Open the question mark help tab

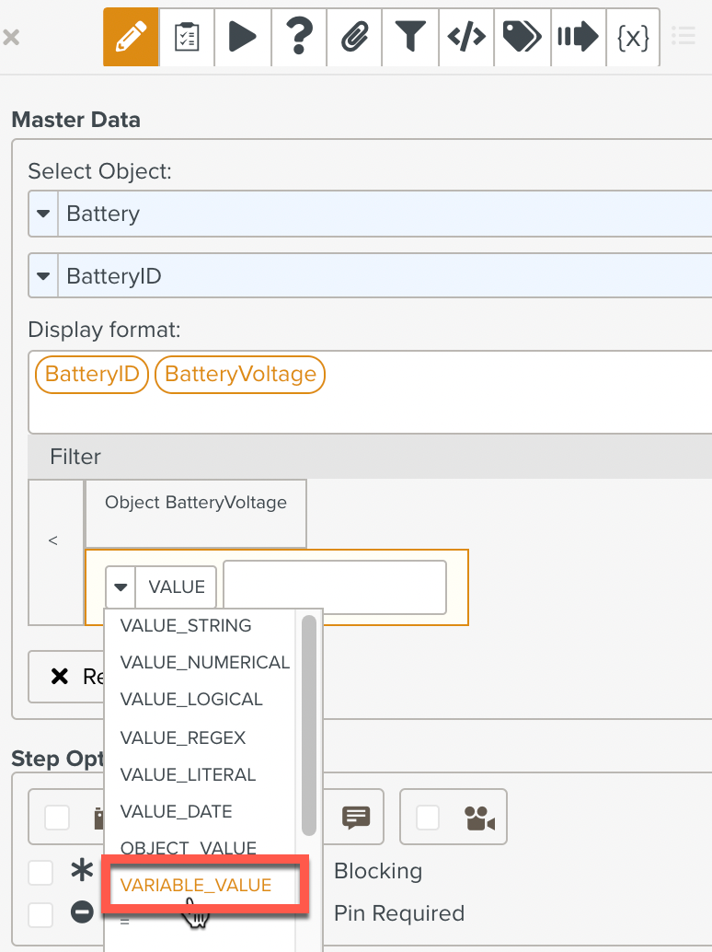point(299,37)
